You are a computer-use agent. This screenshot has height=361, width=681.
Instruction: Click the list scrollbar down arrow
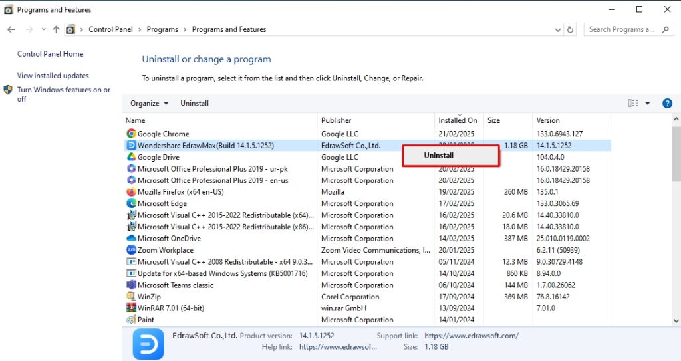676,321
